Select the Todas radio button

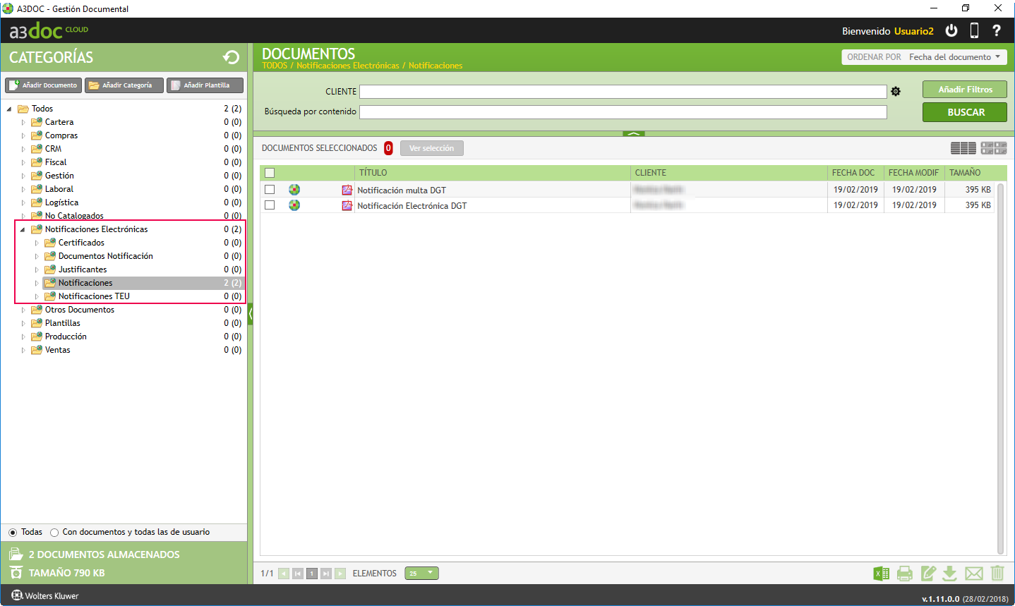pyautogui.click(x=13, y=533)
